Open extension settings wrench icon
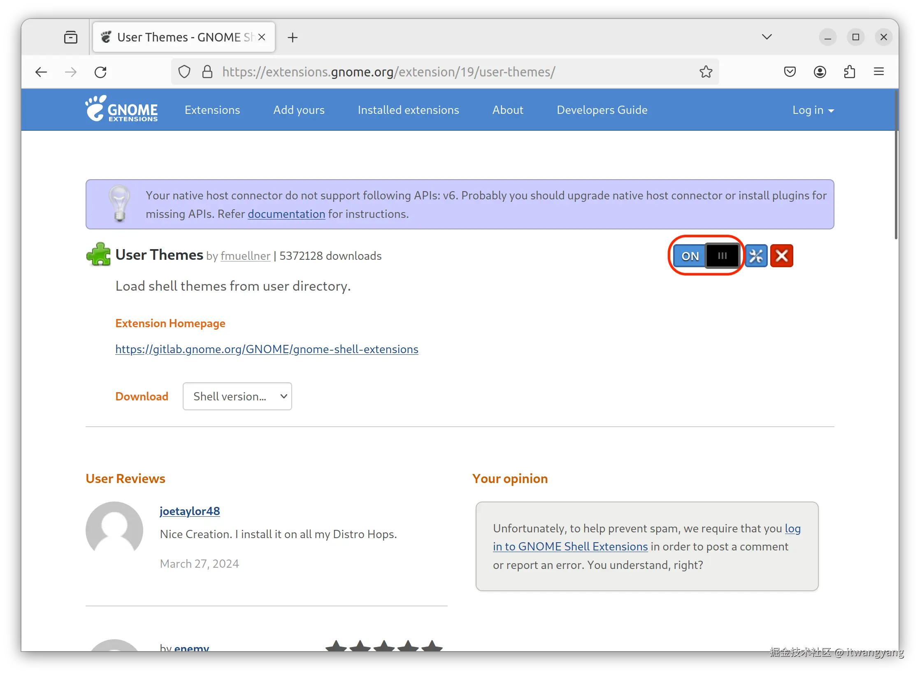This screenshot has width=920, height=675. click(x=756, y=256)
